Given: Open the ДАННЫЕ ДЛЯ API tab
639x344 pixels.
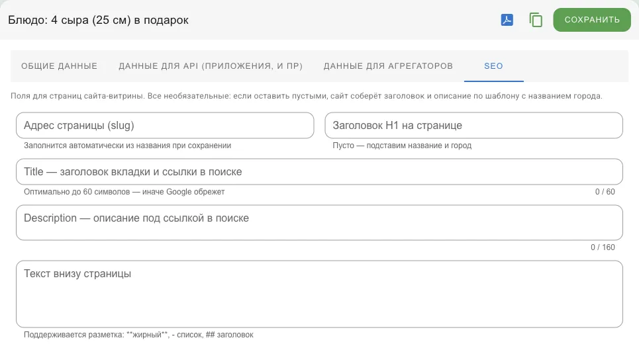Looking at the screenshot, I should point(211,66).
